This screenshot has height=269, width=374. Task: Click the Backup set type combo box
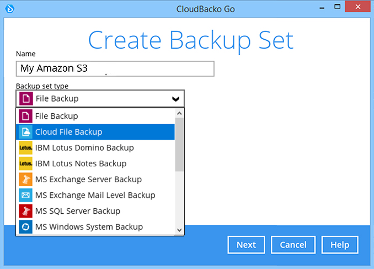[100, 98]
